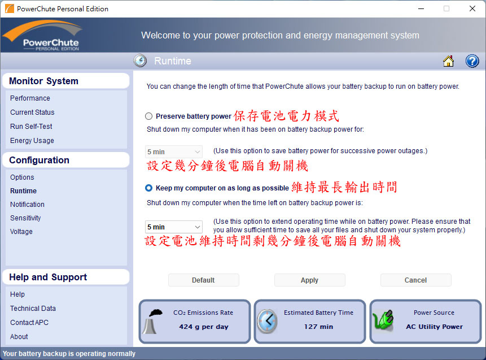Open Sensitivity settings page

(x=25, y=218)
